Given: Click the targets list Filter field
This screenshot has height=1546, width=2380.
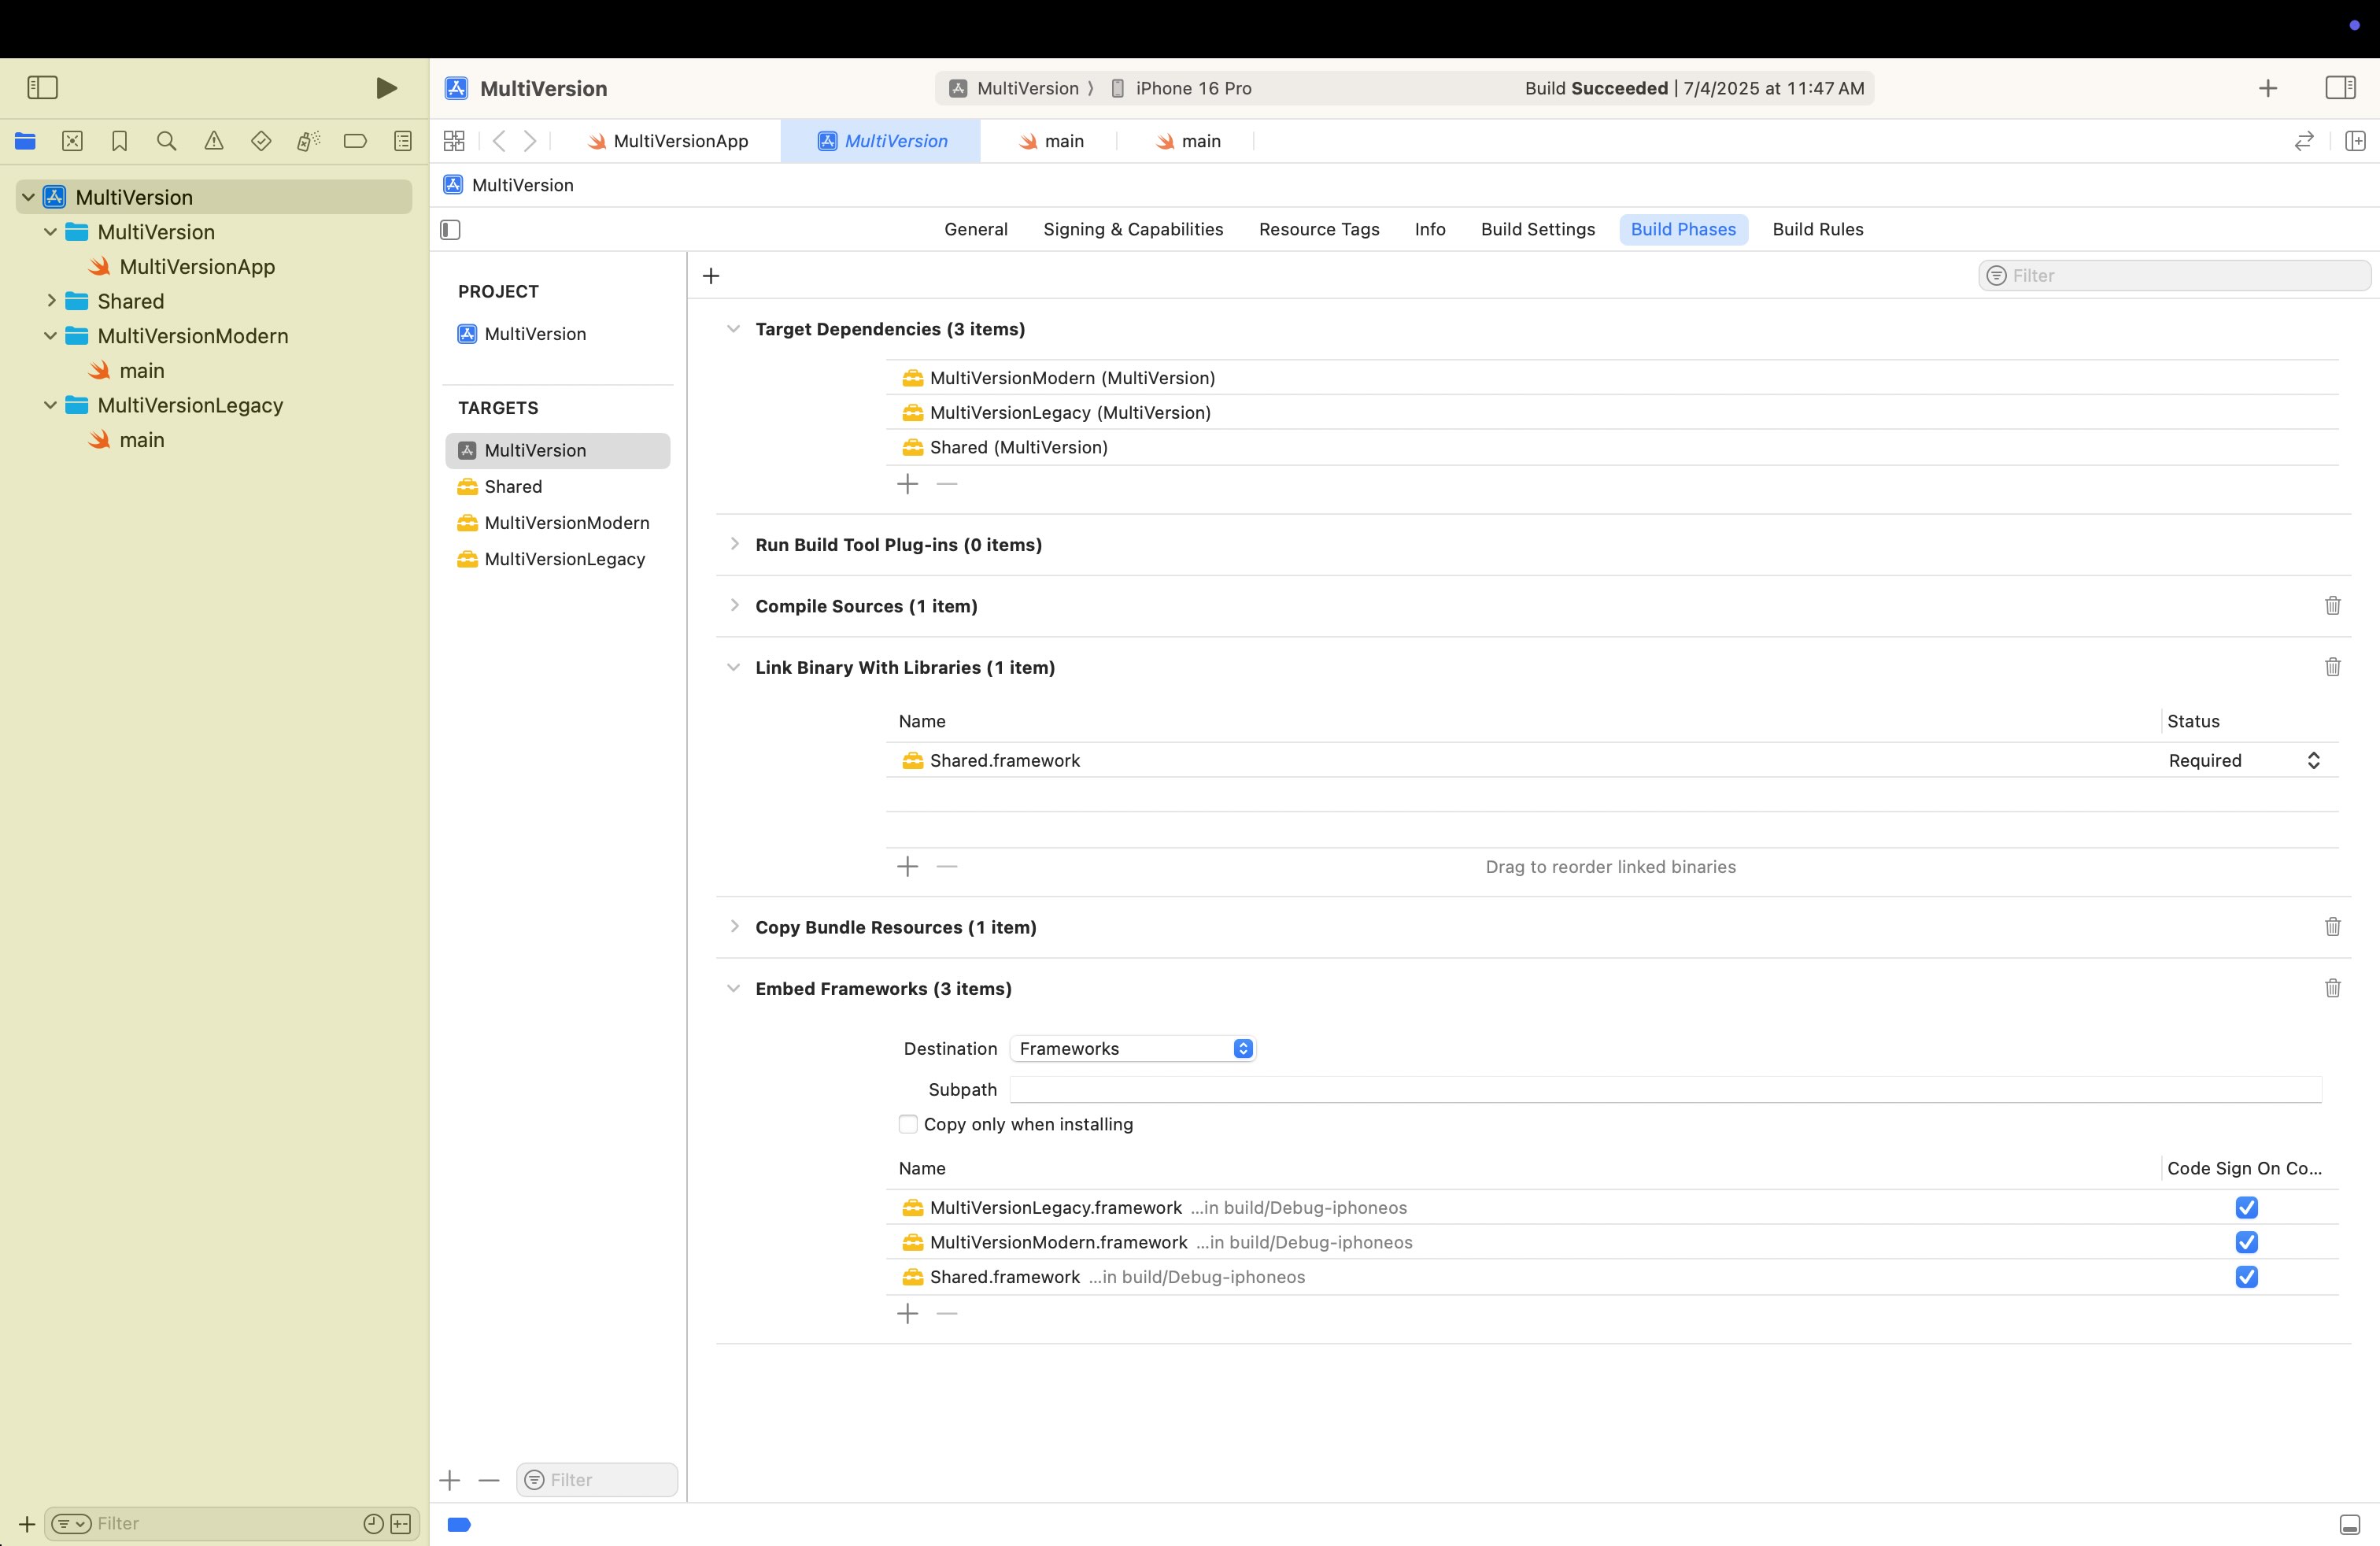Looking at the screenshot, I should [x=597, y=1480].
